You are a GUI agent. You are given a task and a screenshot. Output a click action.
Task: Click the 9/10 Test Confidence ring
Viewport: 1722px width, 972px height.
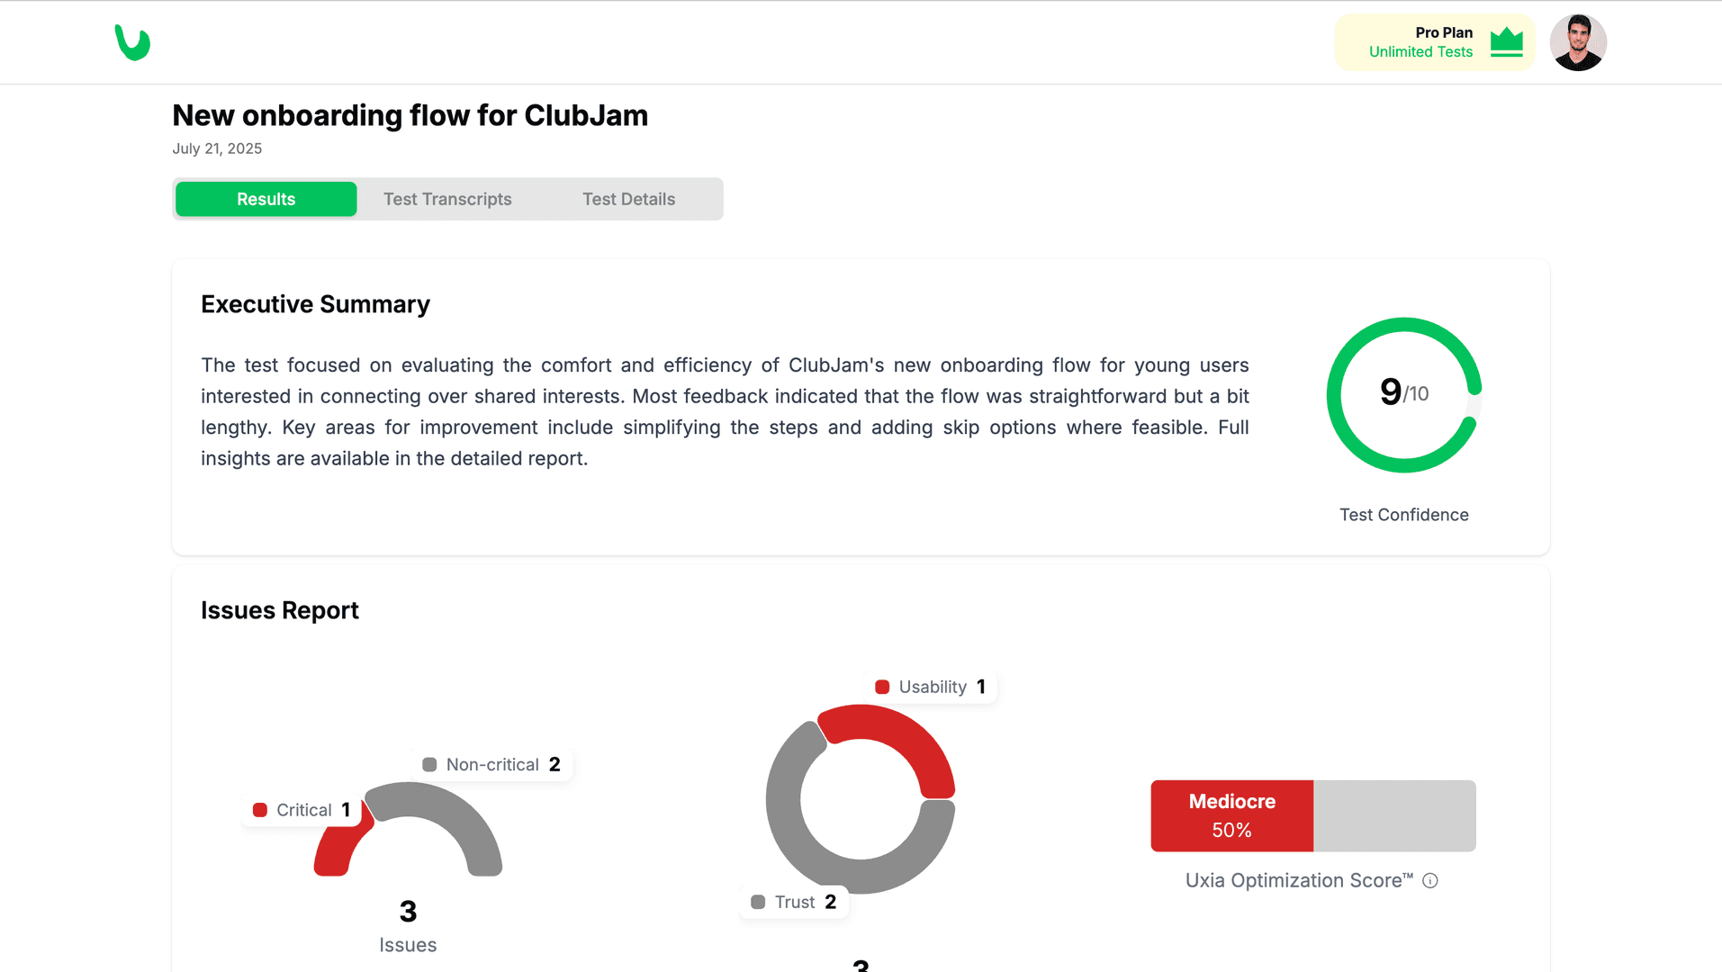(1403, 394)
